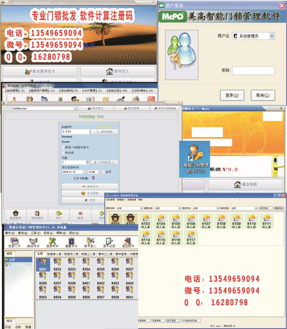The height and width of the screenshot is (329, 287).
Task: Switch to 豪华套房 tab
Action: tap(121, 254)
